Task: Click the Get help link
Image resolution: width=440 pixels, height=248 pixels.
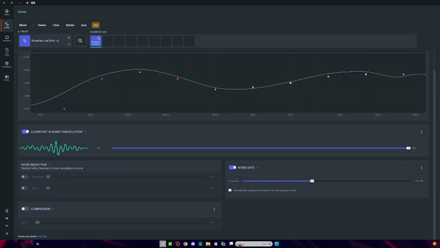Action: tap(42, 237)
